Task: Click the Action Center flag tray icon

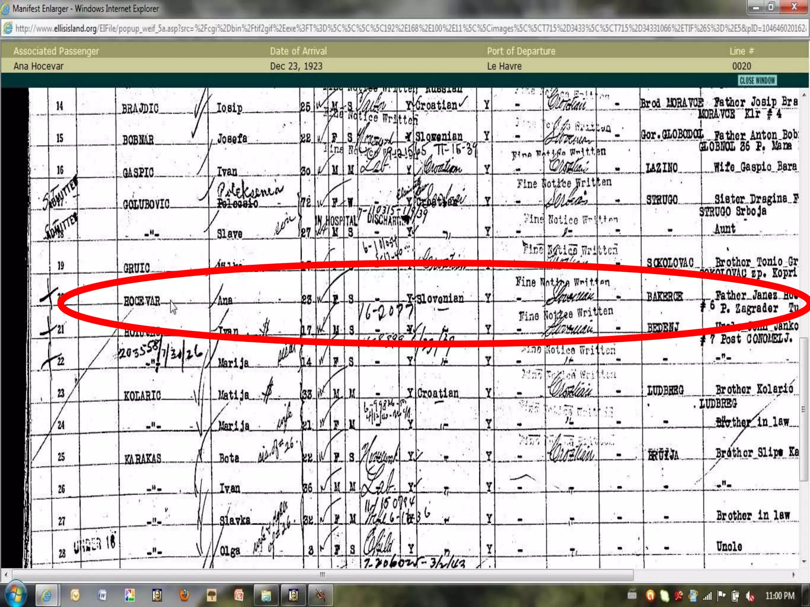Action: pos(722,595)
